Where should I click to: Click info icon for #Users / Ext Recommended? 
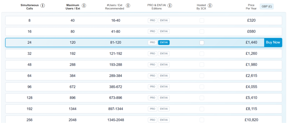coord(128,6)
